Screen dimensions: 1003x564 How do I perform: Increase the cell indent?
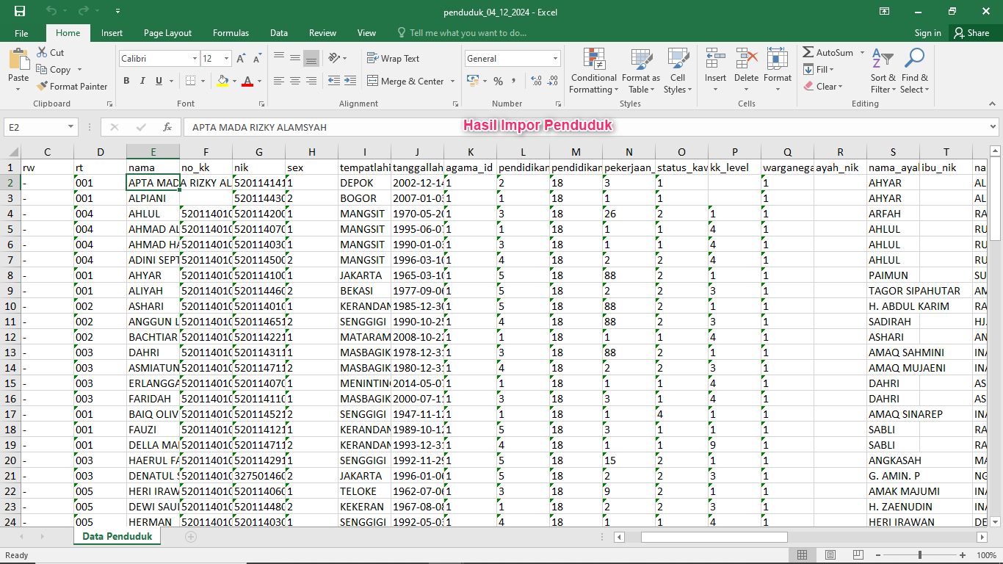coord(350,81)
